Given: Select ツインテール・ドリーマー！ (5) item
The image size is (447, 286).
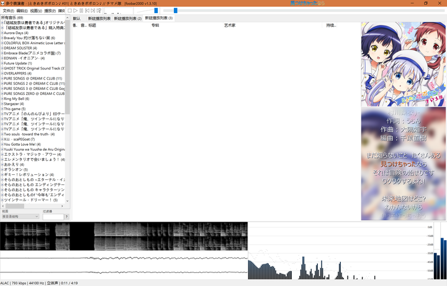Looking at the screenshot, I should click(31, 200).
